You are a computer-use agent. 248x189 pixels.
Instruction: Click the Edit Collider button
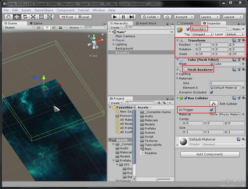(x=214, y=104)
